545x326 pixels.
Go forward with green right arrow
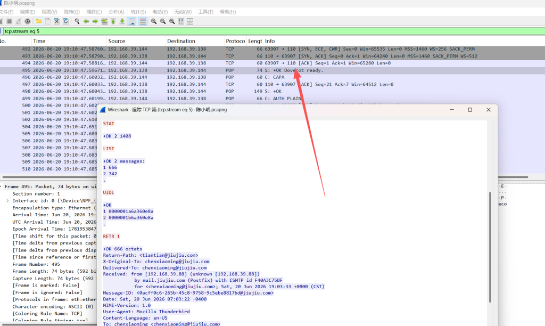(95, 21)
